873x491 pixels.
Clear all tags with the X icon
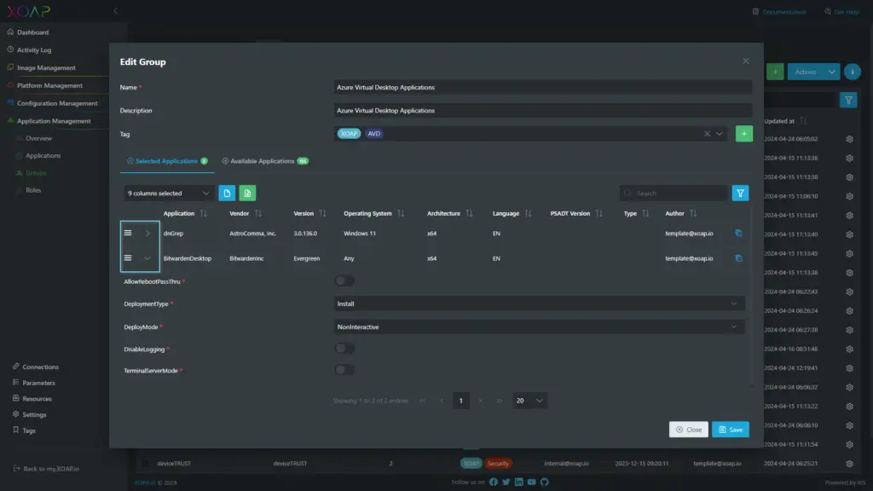[x=707, y=134]
